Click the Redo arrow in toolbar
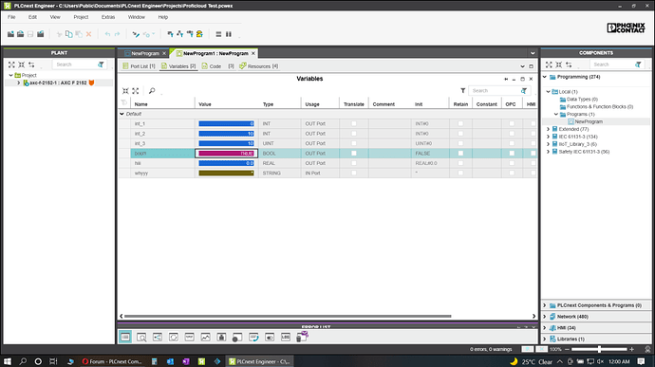 click(x=117, y=34)
